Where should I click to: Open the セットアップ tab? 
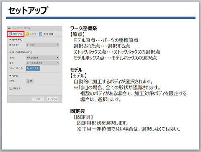click(x=15, y=34)
